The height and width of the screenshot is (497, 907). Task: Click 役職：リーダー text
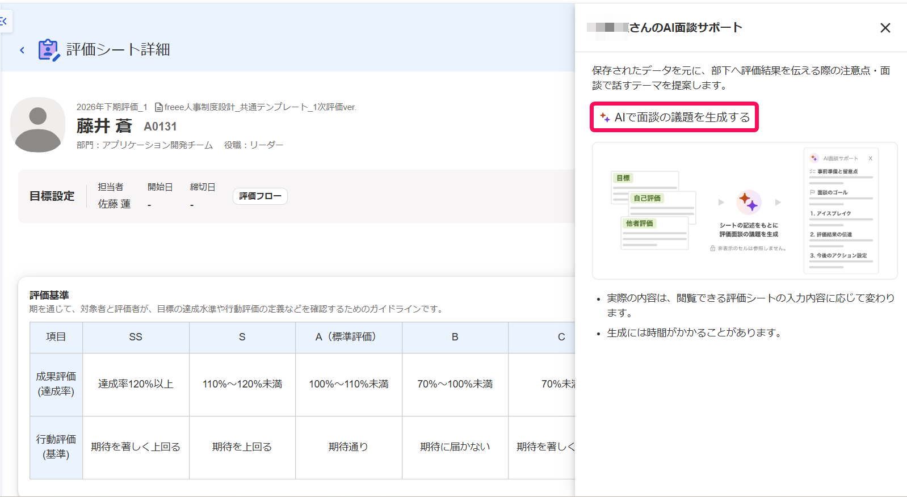(x=254, y=145)
